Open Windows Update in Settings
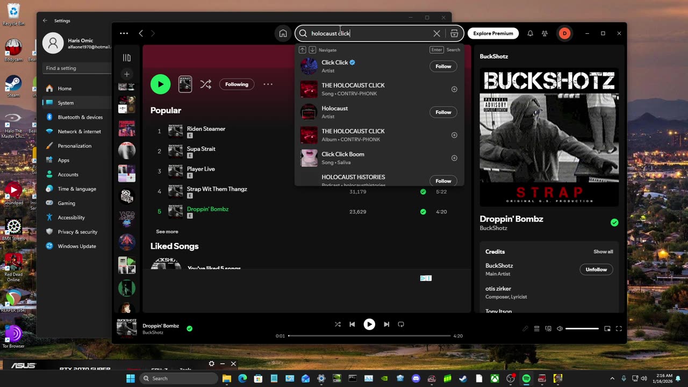The image size is (688, 387). 76,246
